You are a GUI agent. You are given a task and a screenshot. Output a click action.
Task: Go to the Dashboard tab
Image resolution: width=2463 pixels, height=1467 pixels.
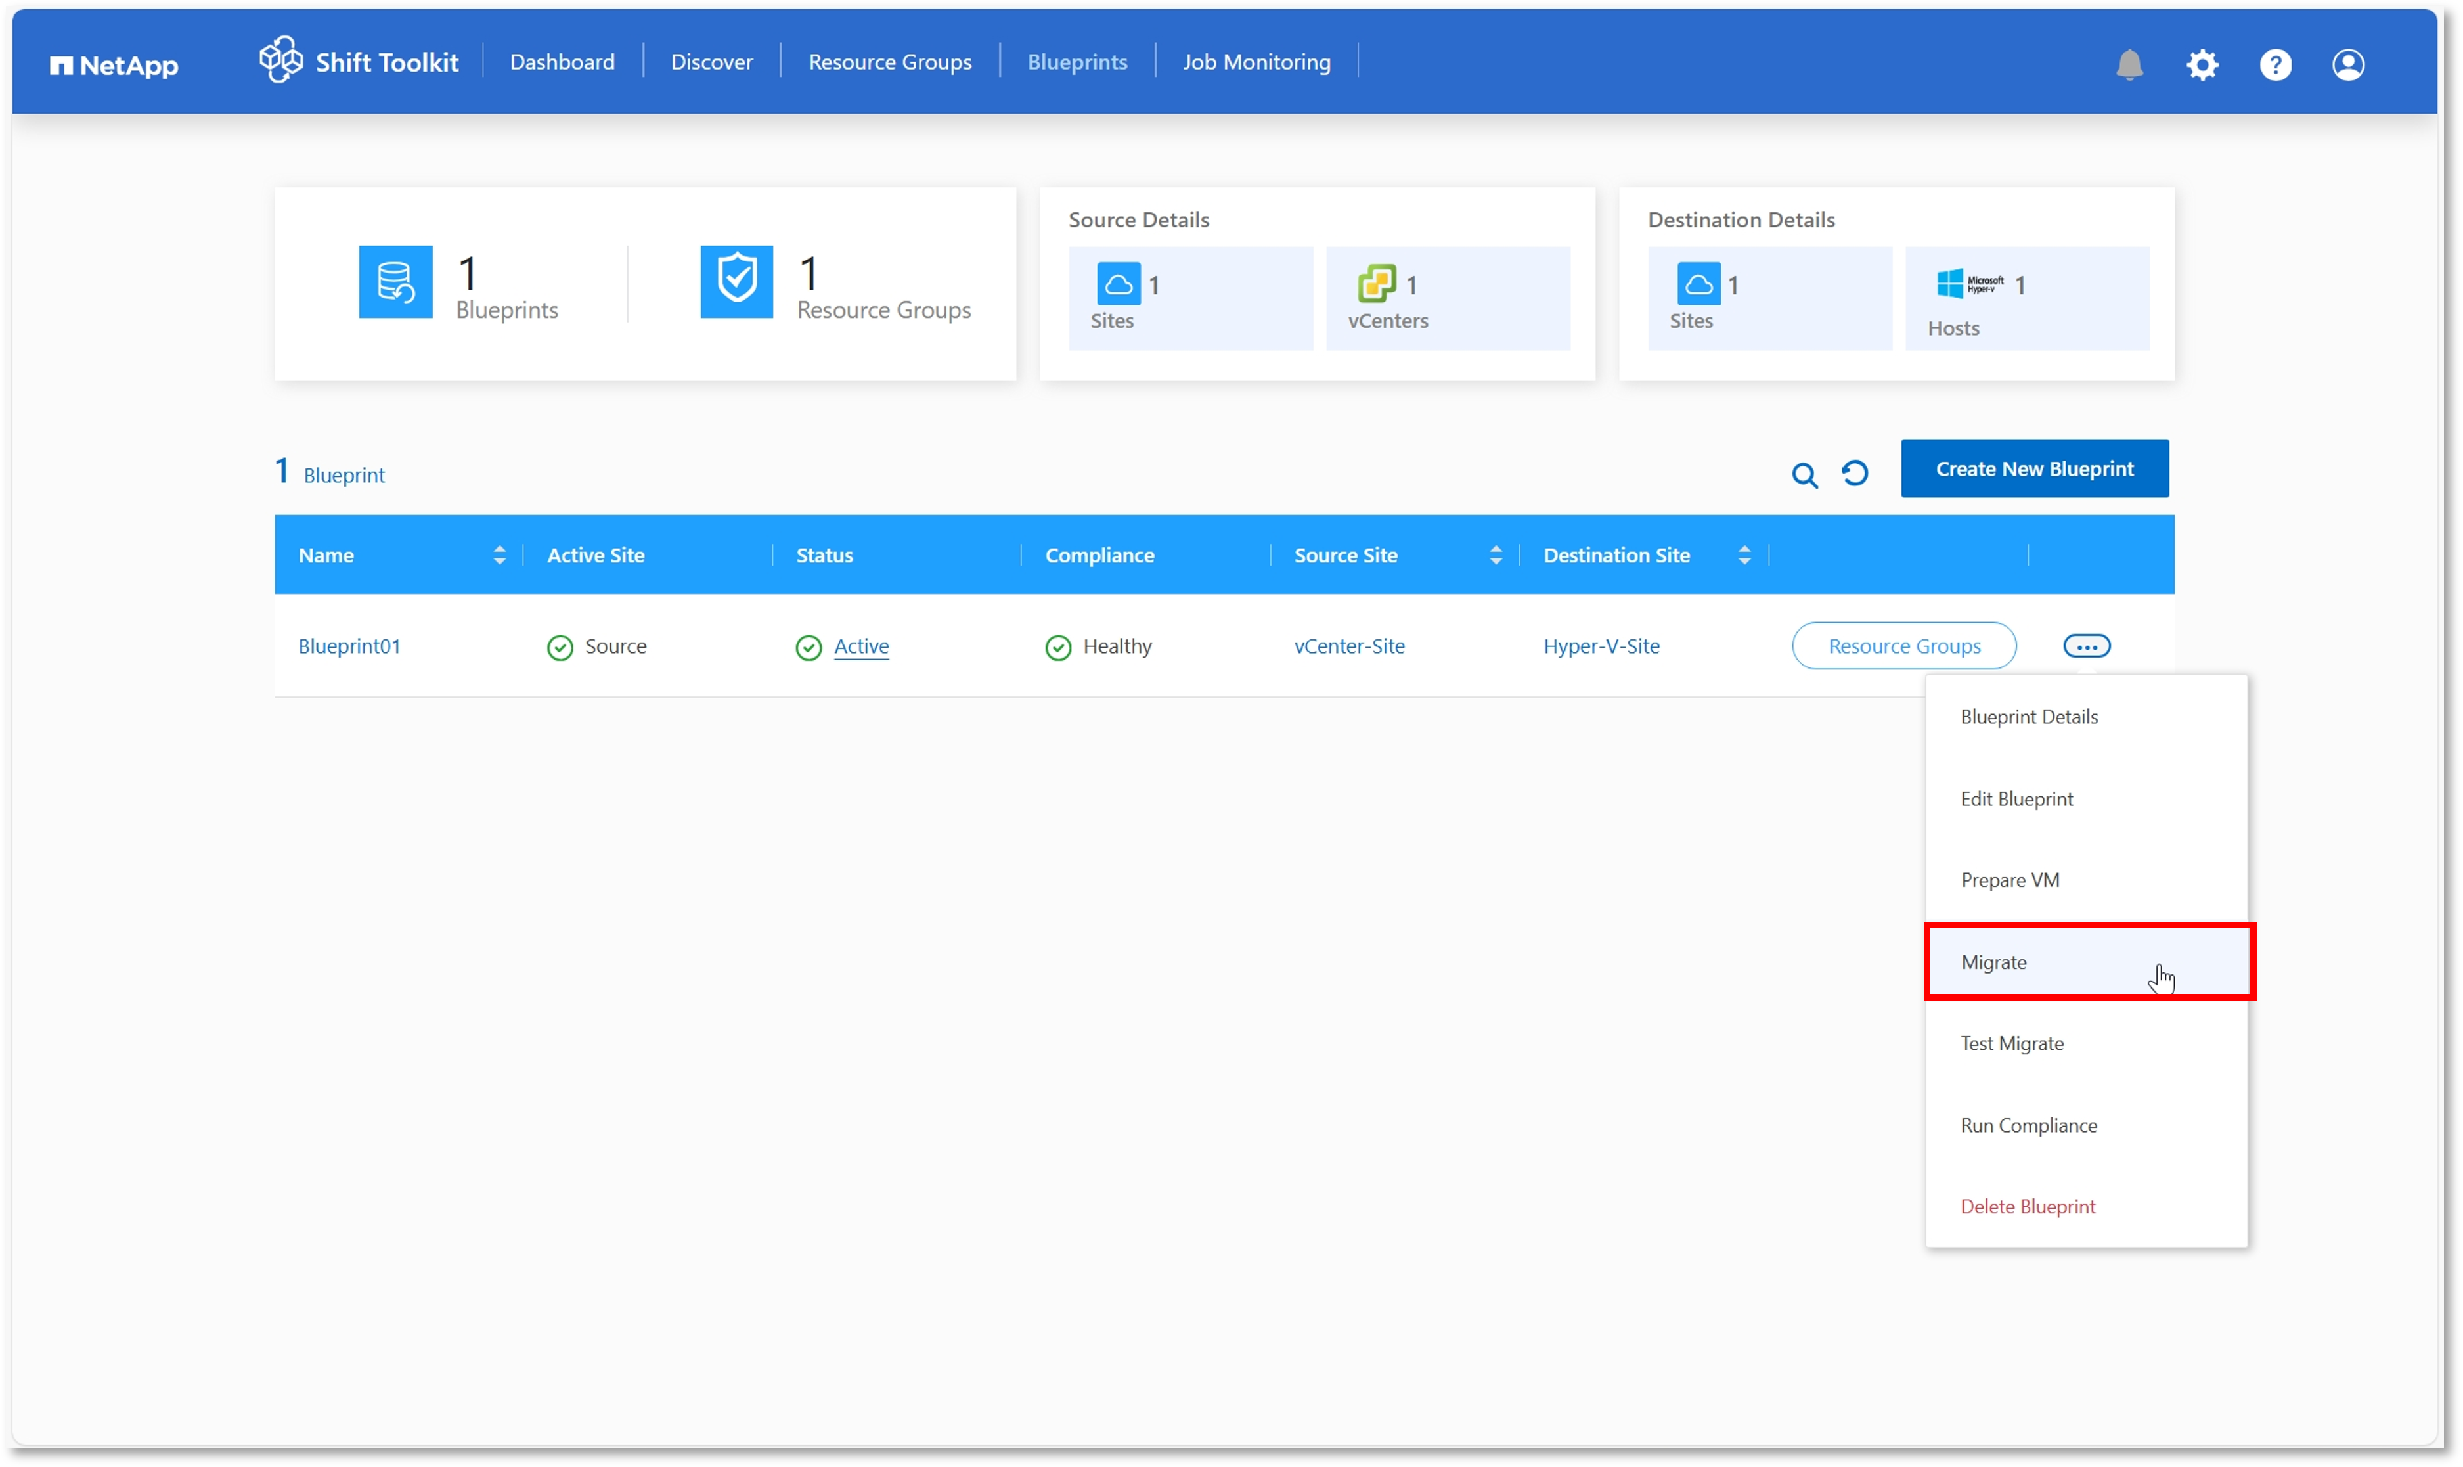(x=561, y=61)
